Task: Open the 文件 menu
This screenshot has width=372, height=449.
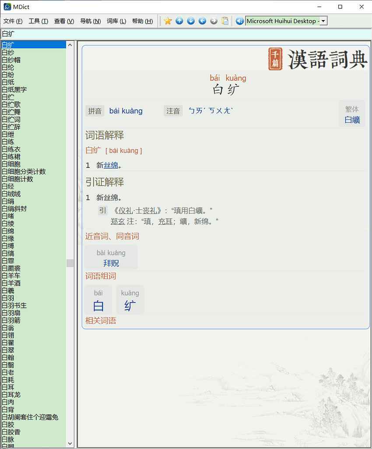Action: tap(11, 21)
